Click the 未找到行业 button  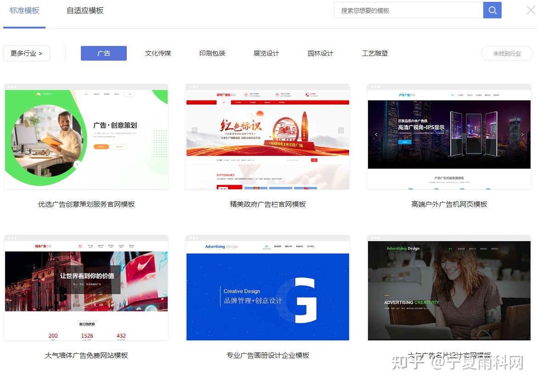pyautogui.click(x=507, y=53)
